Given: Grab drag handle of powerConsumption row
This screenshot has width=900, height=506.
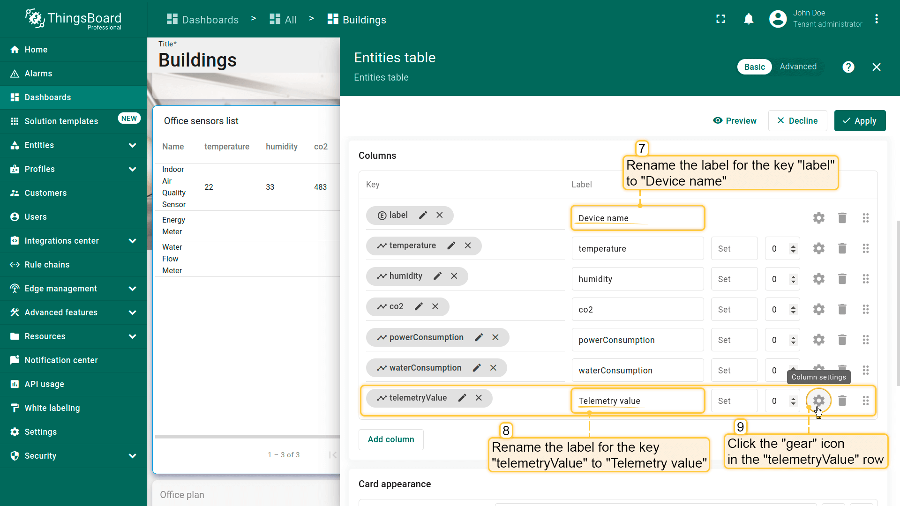Looking at the screenshot, I should click(x=865, y=340).
